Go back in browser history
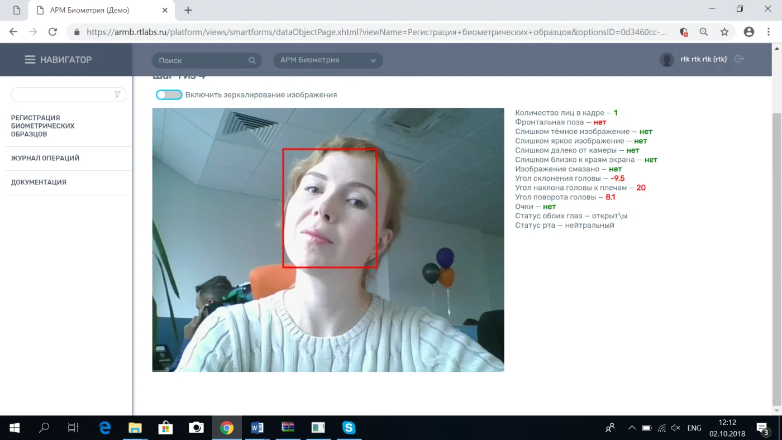This screenshot has width=782, height=440. click(13, 32)
